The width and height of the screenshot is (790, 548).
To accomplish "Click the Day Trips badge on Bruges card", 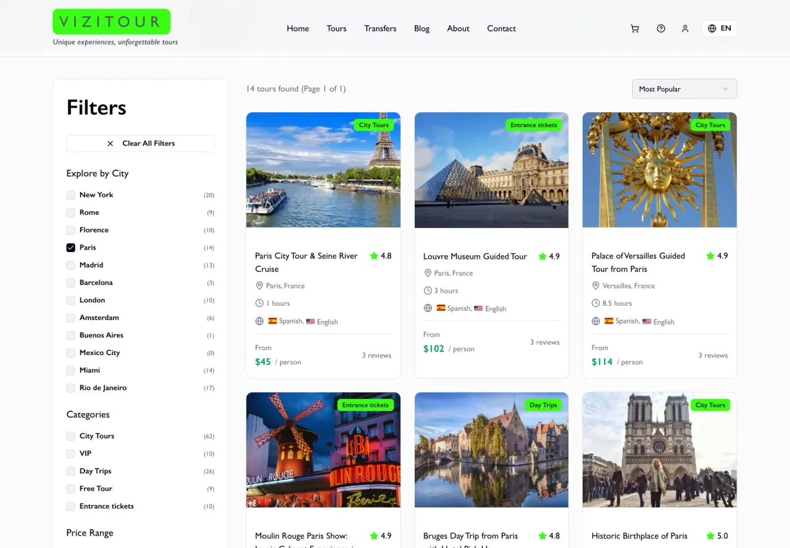I will (x=543, y=405).
